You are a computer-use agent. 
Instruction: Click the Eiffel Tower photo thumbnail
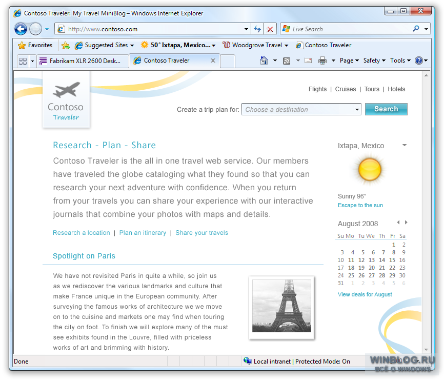[x=281, y=307]
